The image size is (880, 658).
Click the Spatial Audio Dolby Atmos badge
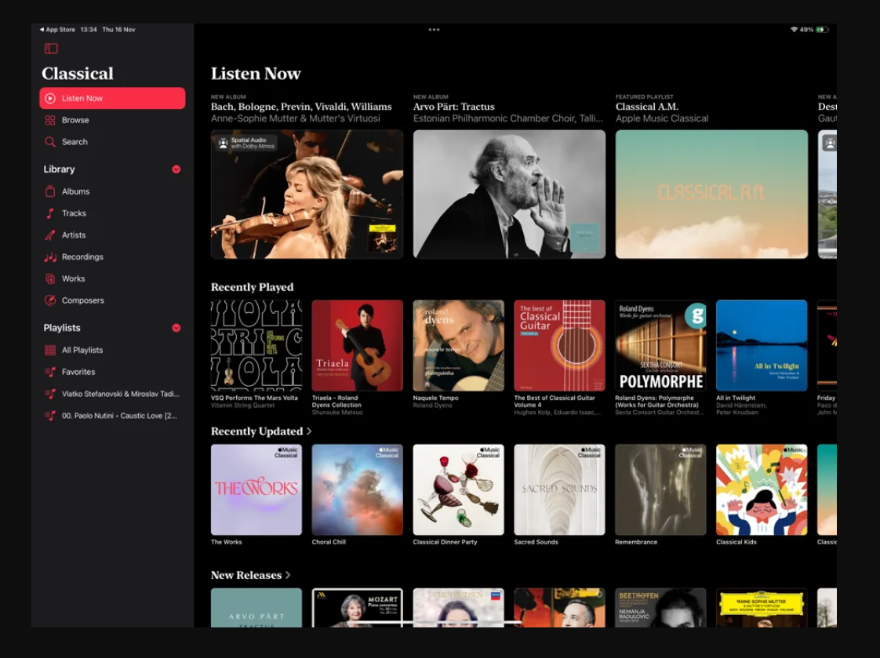tap(246, 143)
